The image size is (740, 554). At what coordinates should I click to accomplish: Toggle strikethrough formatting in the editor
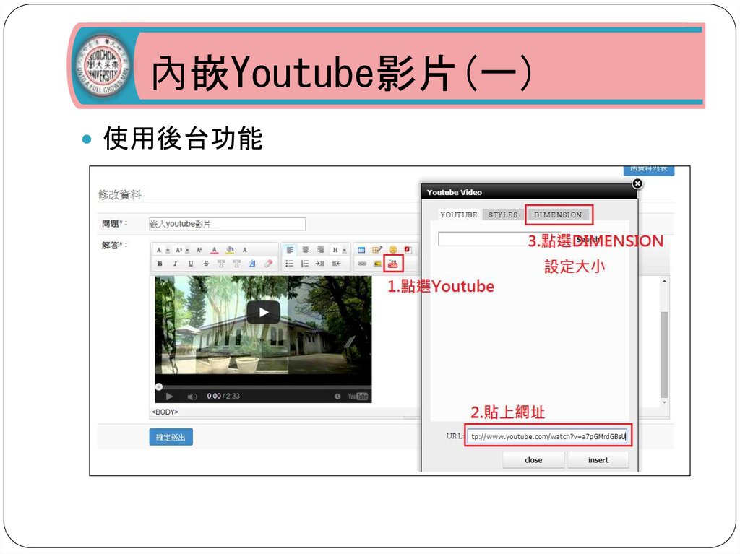coord(206,264)
